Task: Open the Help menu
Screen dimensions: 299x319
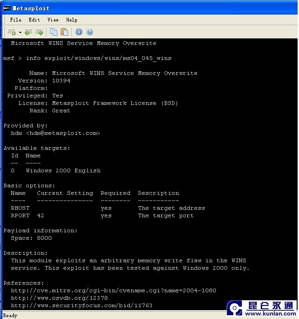Action: (71, 20)
